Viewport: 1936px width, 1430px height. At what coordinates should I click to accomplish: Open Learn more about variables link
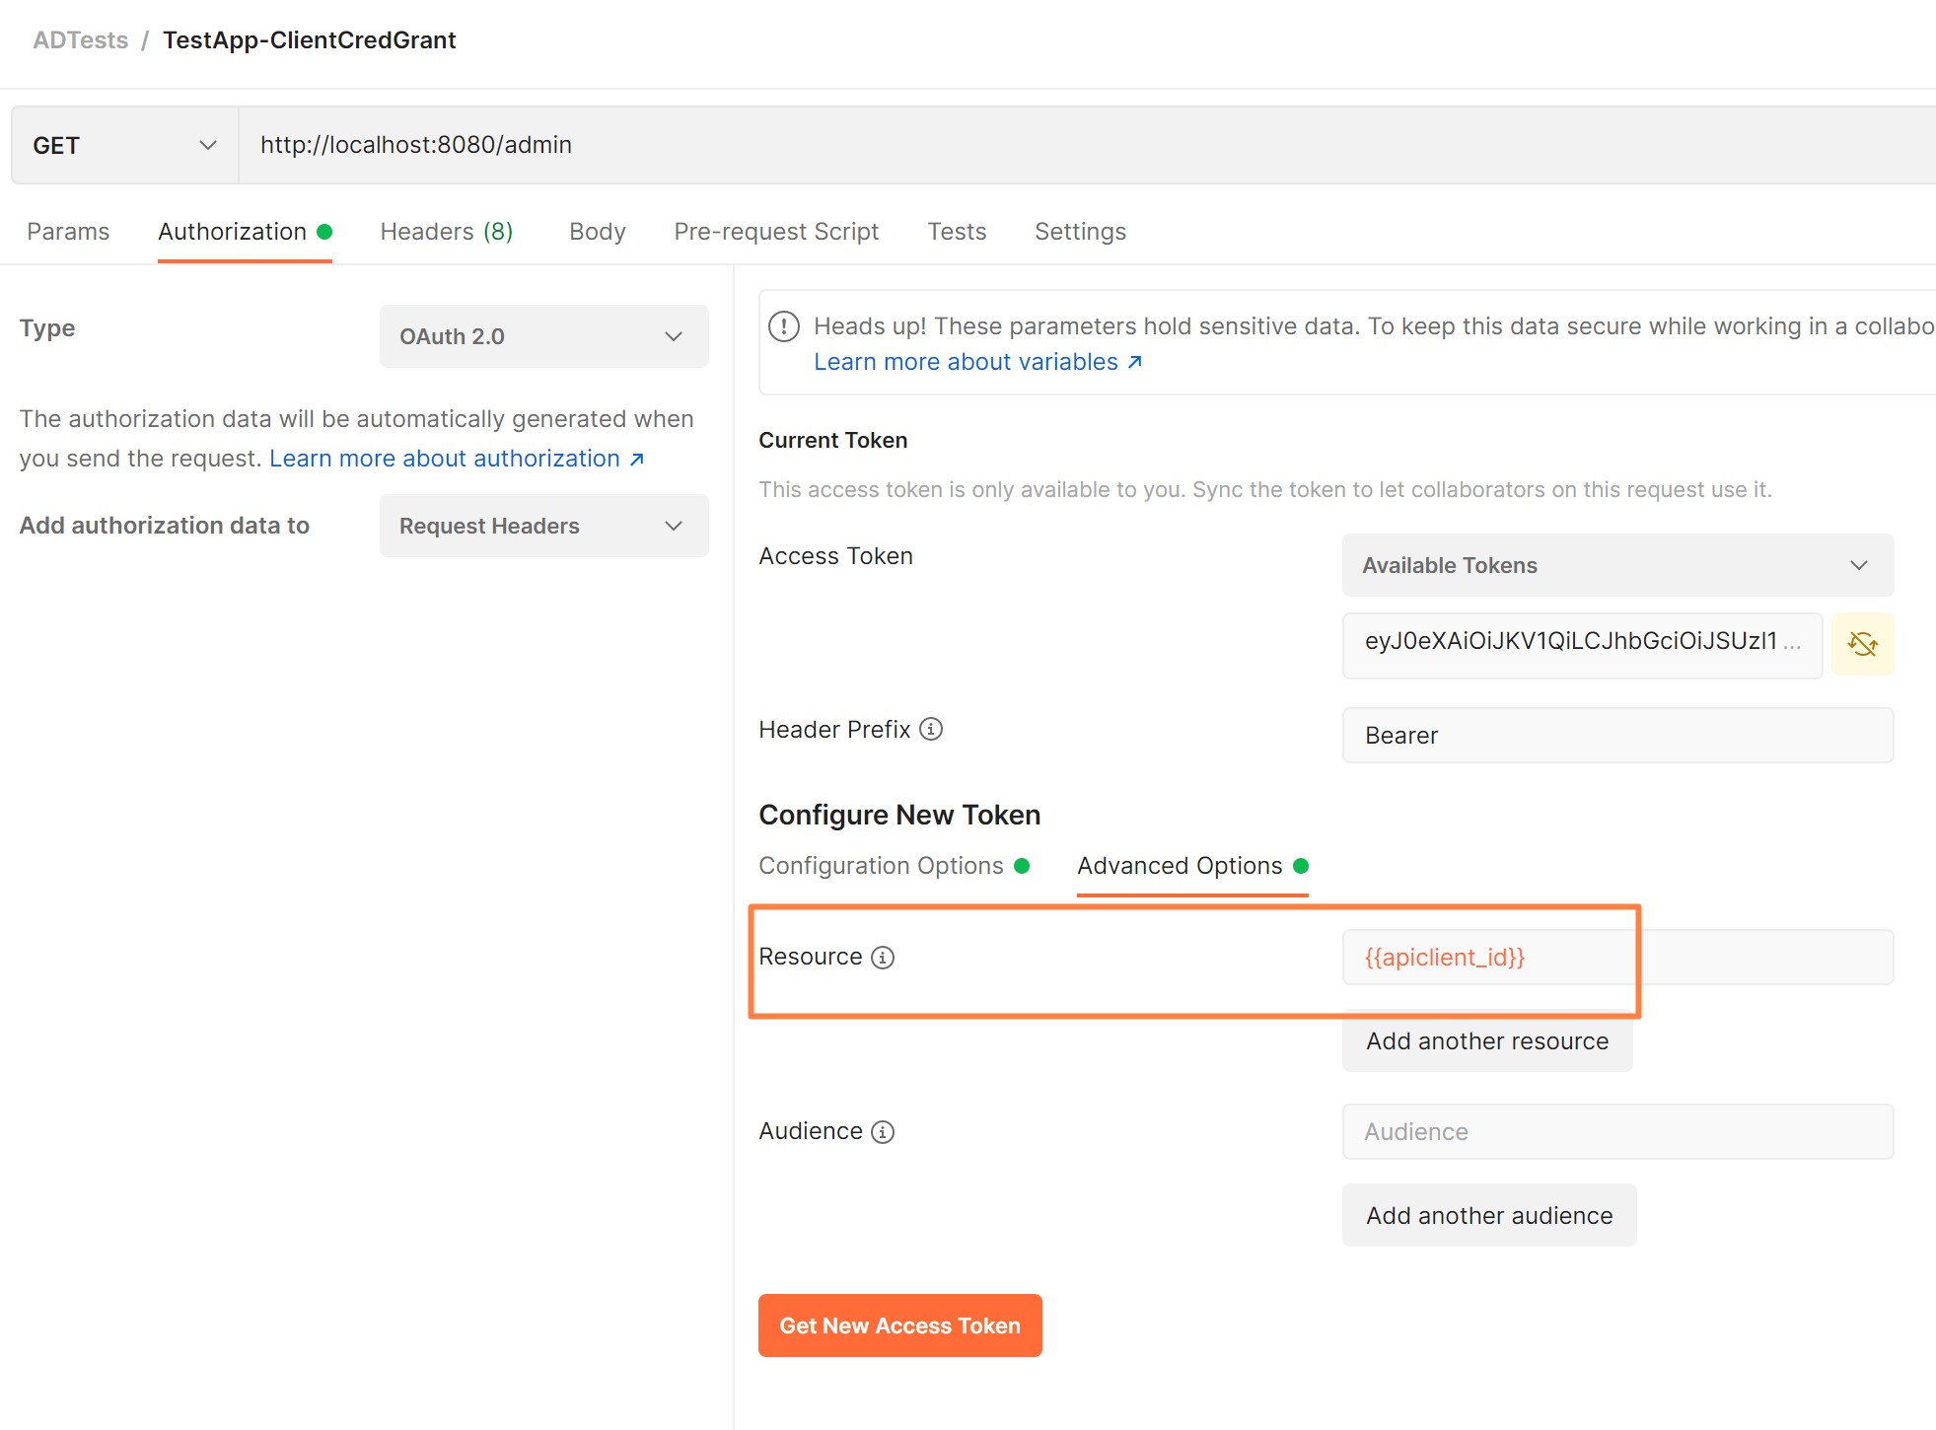coord(978,362)
